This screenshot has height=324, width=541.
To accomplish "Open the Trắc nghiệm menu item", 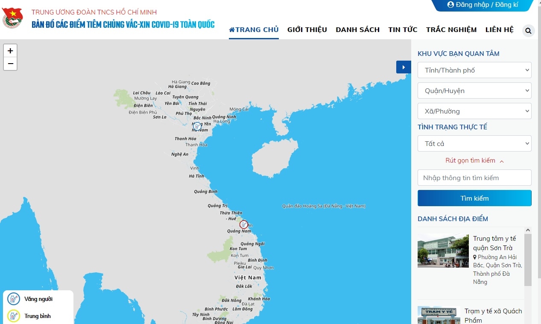I will point(451,29).
